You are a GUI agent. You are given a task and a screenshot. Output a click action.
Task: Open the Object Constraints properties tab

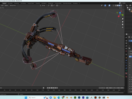(x=126, y=68)
